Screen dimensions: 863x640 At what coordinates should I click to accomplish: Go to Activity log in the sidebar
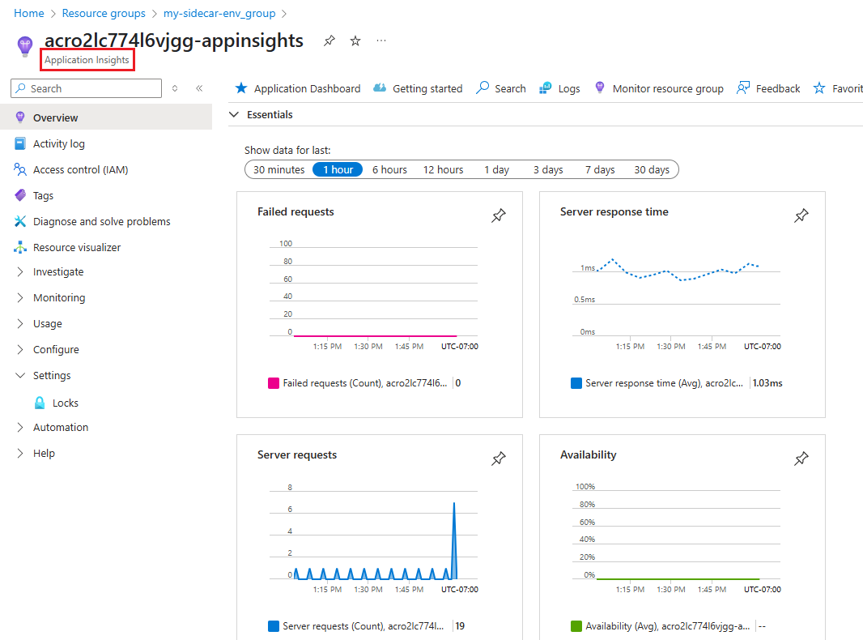point(59,143)
